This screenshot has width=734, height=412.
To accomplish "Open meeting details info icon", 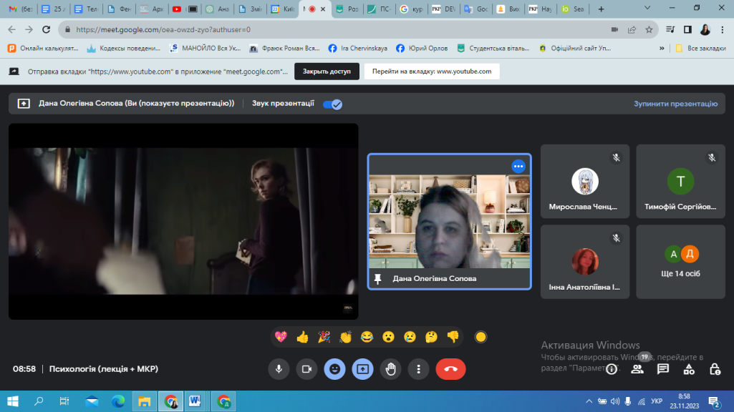I will (x=611, y=369).
